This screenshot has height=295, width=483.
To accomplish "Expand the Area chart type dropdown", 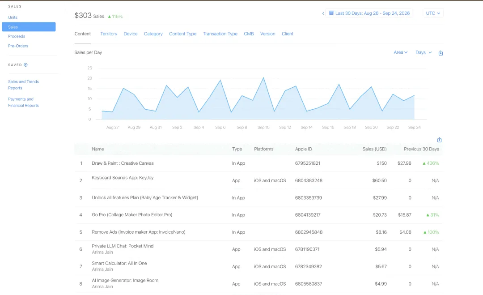I will click(x=400, y=52).
